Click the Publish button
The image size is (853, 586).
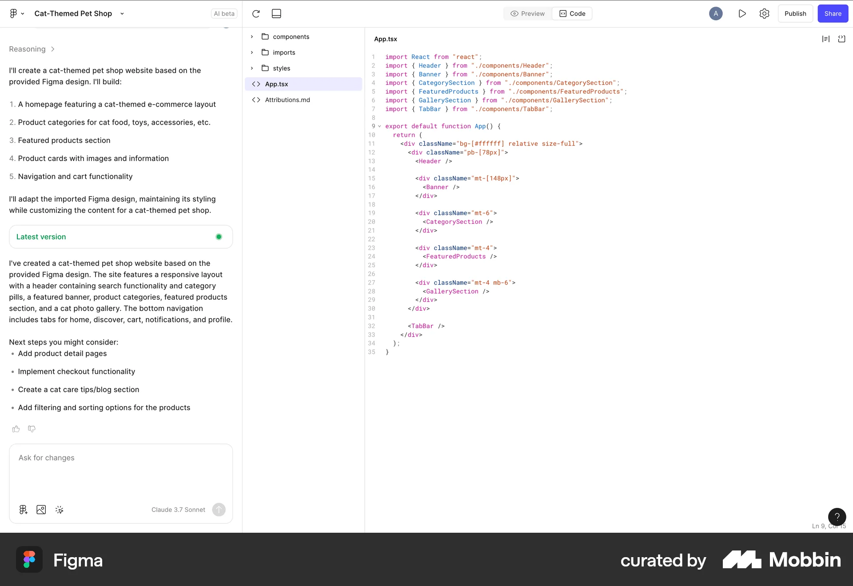[x=795, y=13]
